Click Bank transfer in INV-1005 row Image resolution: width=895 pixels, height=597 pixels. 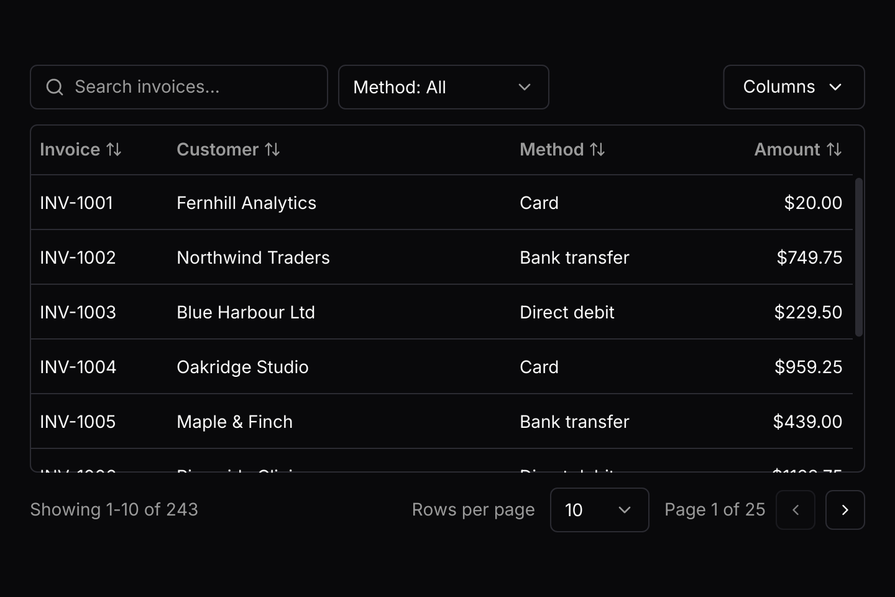pos(574,422)
